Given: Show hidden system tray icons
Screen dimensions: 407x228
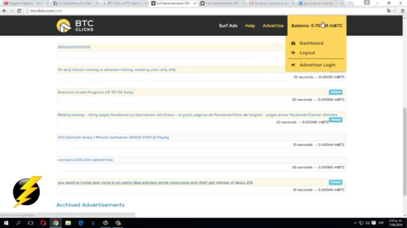Looking at the screenshot, I should [355, 223].
